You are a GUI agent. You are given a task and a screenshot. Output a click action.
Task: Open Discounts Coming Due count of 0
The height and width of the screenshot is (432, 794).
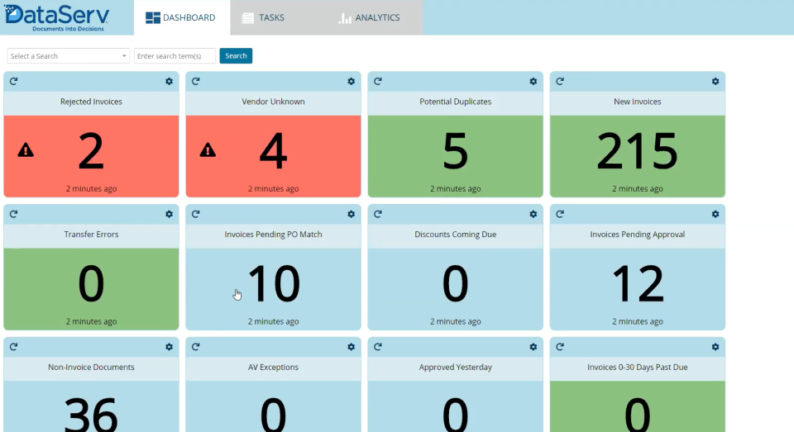pos(455,284)
